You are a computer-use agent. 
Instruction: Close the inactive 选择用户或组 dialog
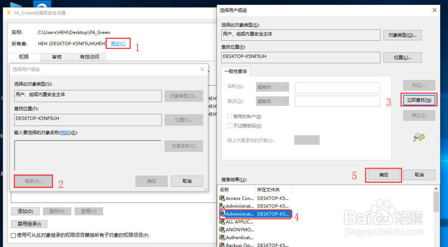(x=202, y=69)
